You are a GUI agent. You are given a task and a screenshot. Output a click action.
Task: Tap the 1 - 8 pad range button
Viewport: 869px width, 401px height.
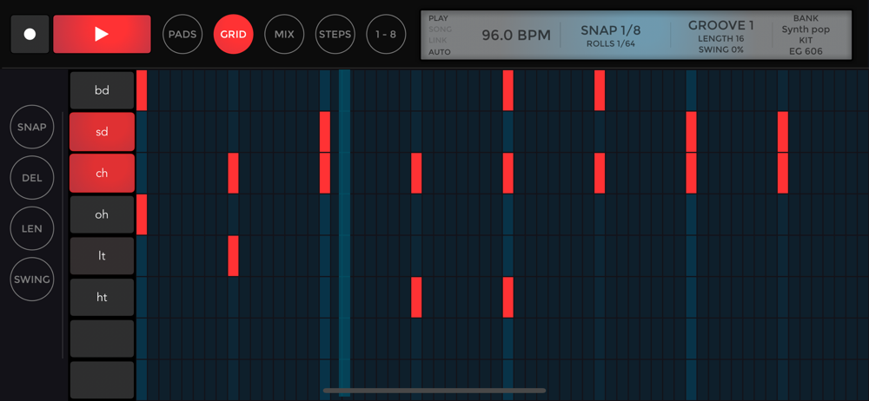(387, 35)
